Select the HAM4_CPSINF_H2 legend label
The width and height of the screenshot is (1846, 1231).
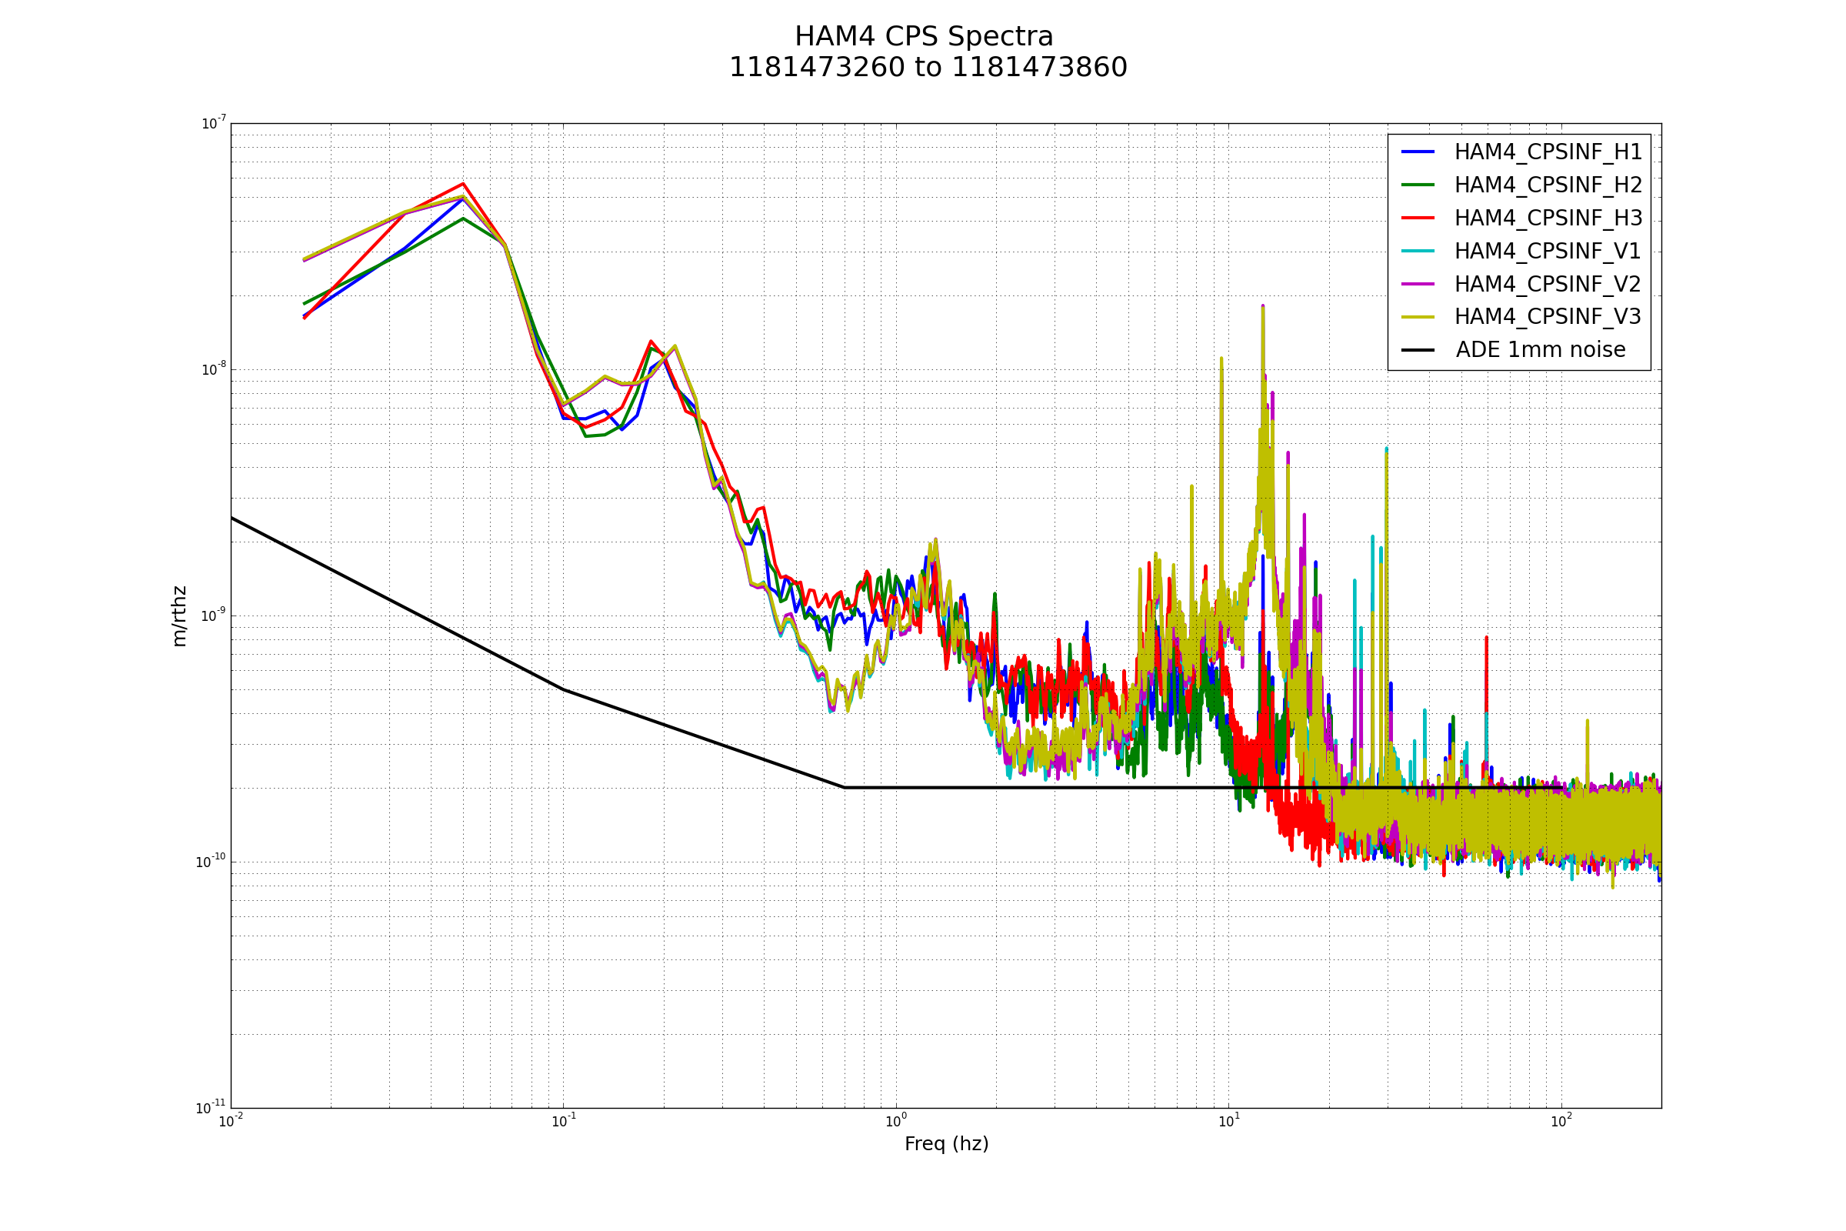(1548, 185)
